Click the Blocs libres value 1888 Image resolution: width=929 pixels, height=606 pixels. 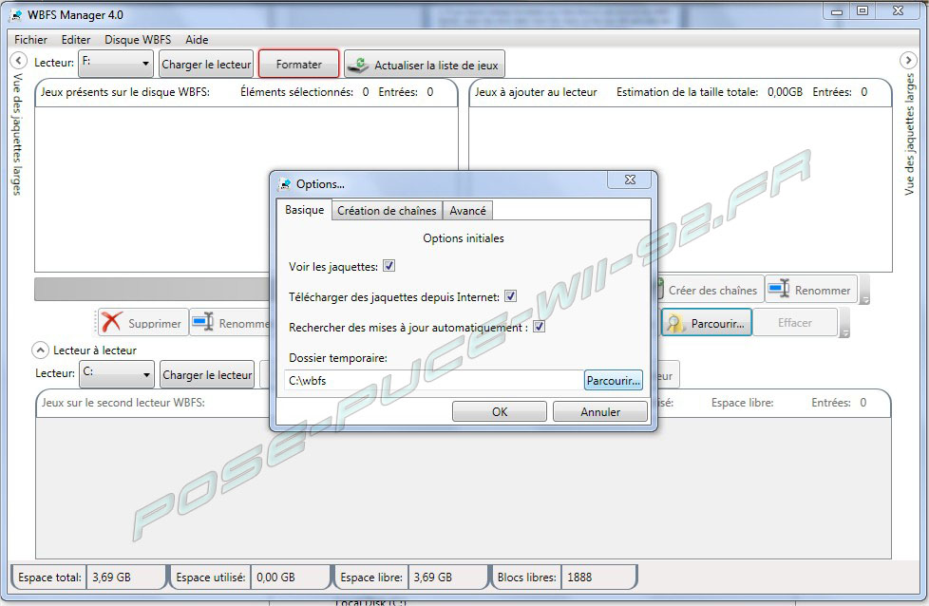coord(579,577)
